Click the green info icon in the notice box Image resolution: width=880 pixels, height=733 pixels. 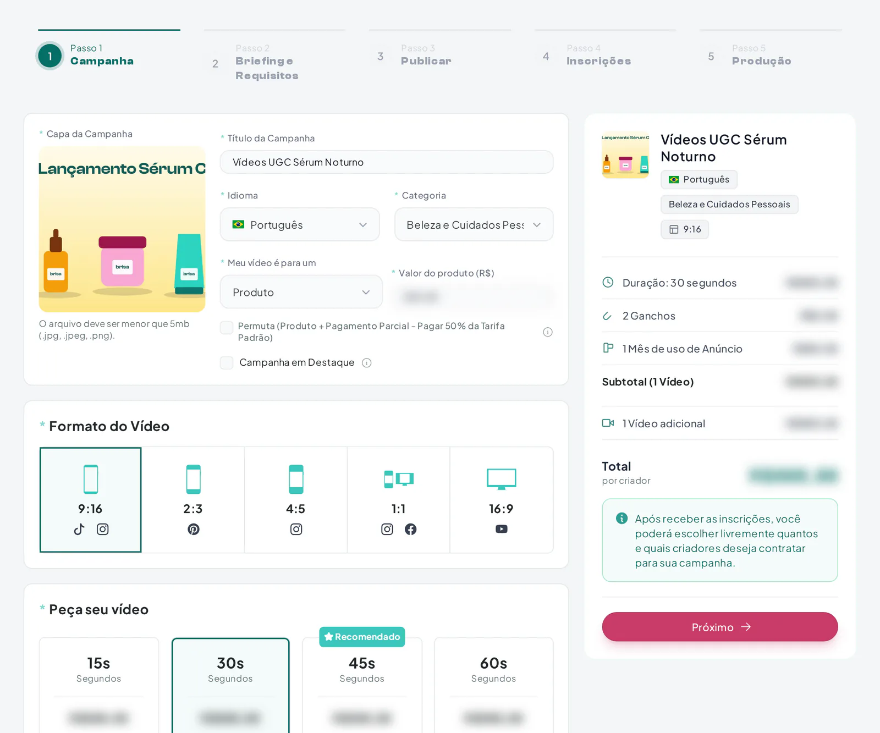622,518
